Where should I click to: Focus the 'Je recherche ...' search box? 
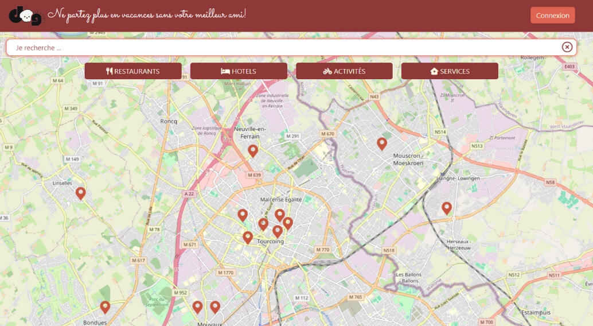point(281,48)
